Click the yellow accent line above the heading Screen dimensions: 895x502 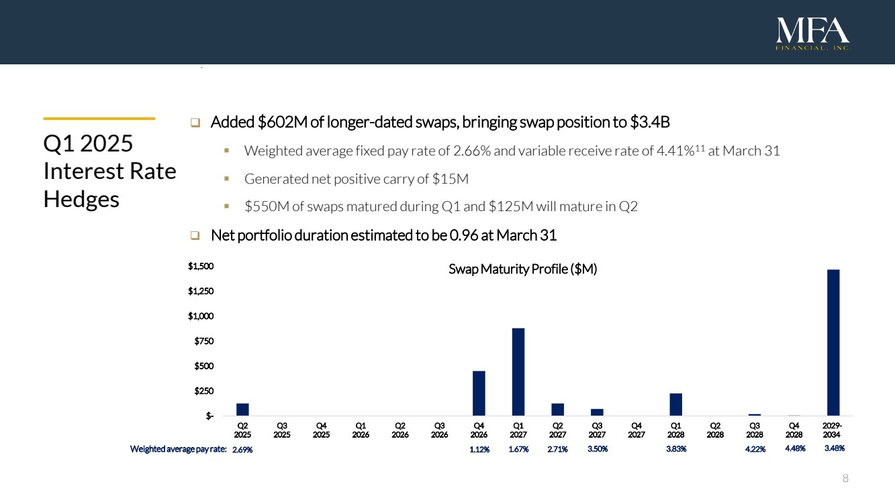tap(99, 119)
